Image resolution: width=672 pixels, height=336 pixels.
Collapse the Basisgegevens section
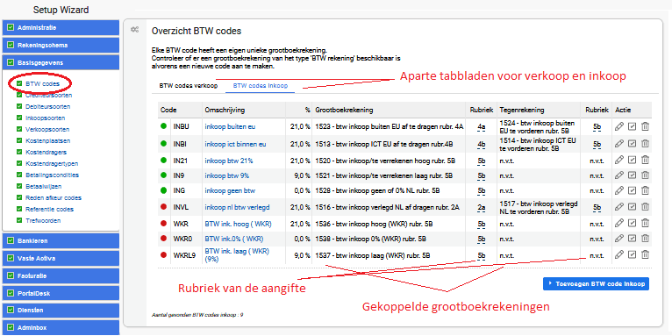click(x=61, y=62)
